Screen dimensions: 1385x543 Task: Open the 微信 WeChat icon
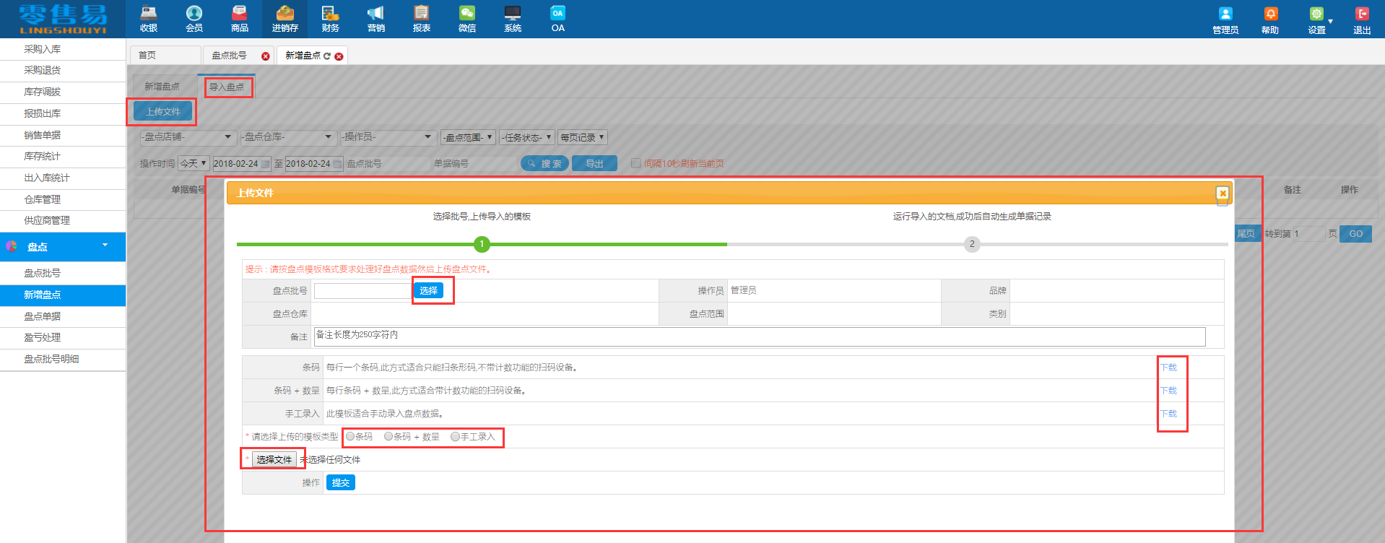pos(467,19)
